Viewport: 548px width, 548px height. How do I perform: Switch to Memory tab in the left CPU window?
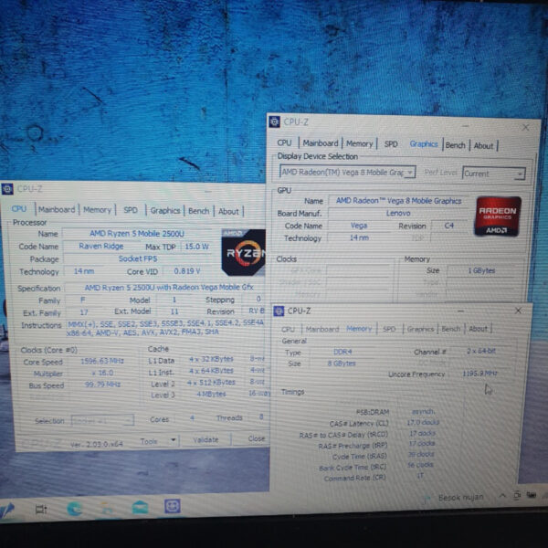(97, 210)
